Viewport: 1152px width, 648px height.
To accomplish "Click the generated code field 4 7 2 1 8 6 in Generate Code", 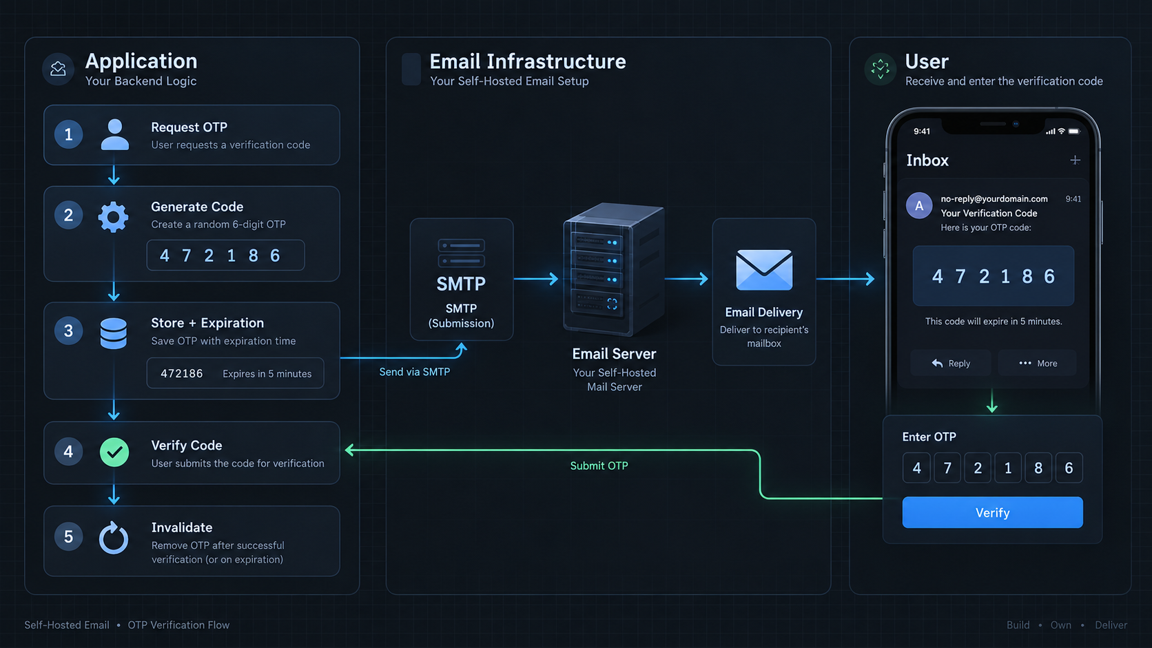I will [225, 255].
